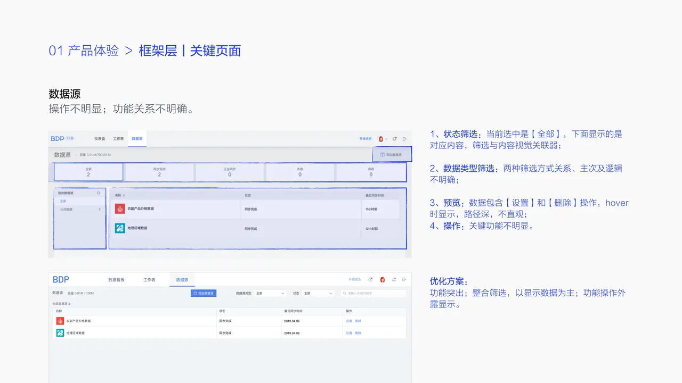Click the slide heading 框架层丨关键页面

point(190,51)
